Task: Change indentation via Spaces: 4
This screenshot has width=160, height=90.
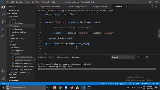Action: click(124, 84)
